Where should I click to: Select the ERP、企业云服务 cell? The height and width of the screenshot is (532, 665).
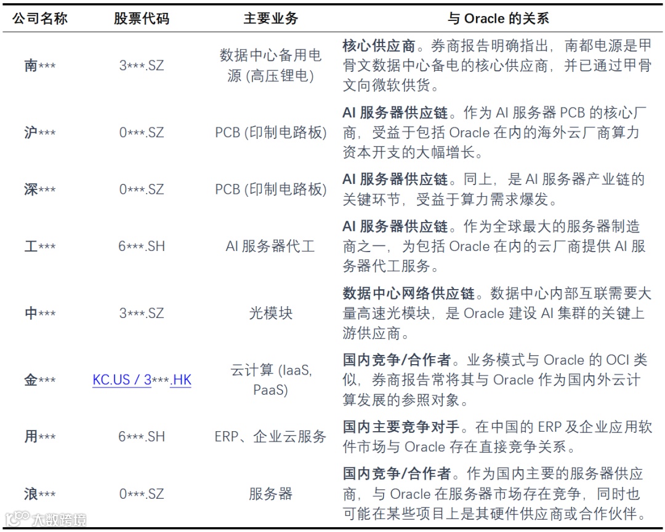coord(270,436)
